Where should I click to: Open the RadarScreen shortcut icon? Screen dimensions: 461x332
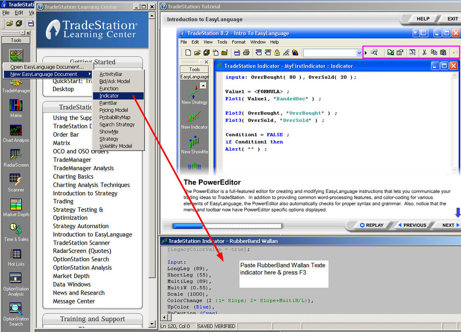point(16,155)
